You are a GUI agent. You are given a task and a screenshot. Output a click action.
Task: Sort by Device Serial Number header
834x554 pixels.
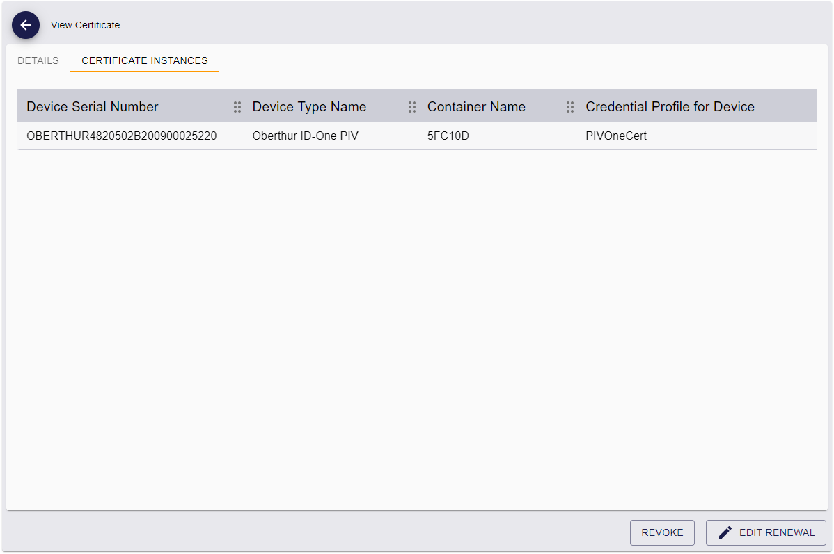tap(93, 107)
